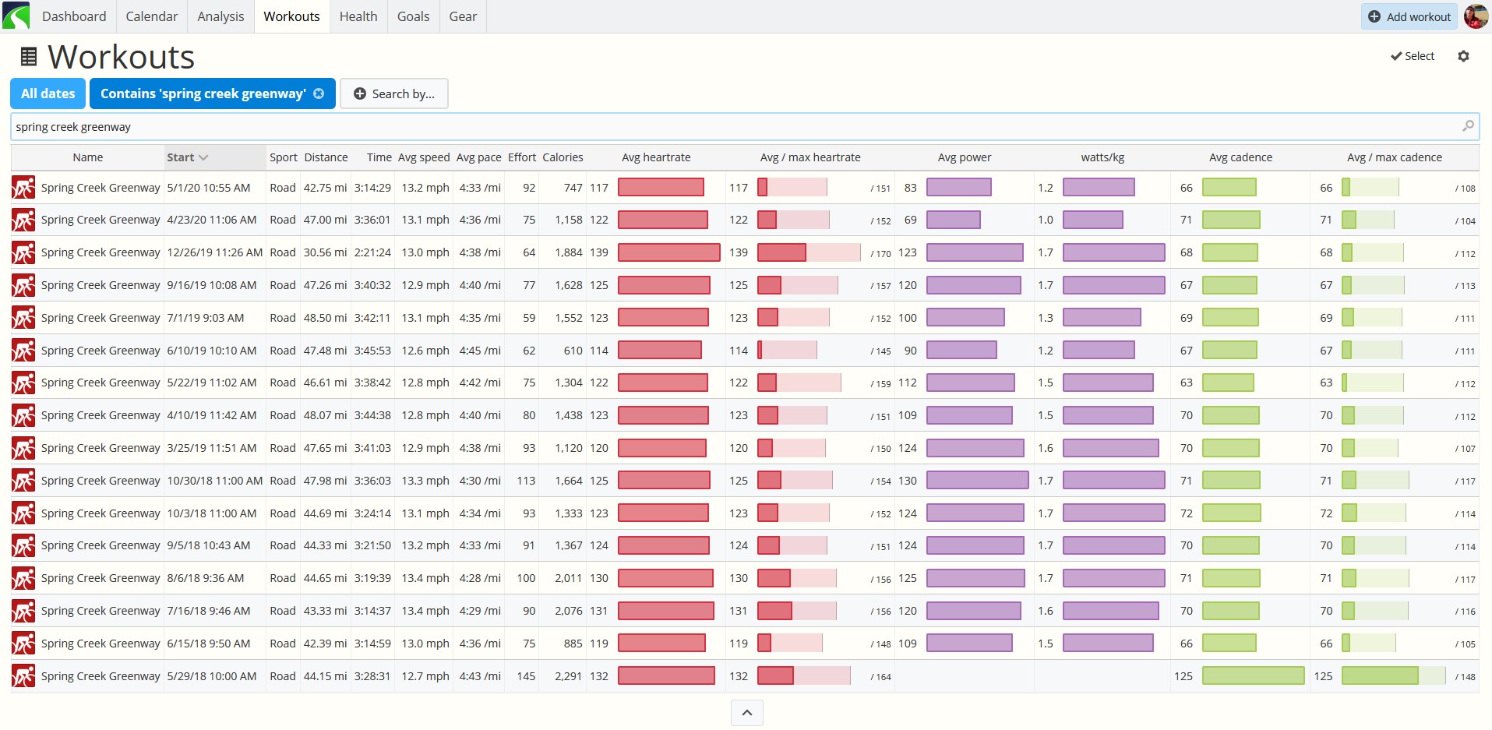
Task: Click the workouts list icon beside title
Action: [28, 57]
